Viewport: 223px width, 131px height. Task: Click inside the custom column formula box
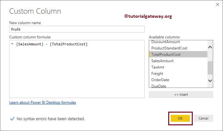coord(76,70)
